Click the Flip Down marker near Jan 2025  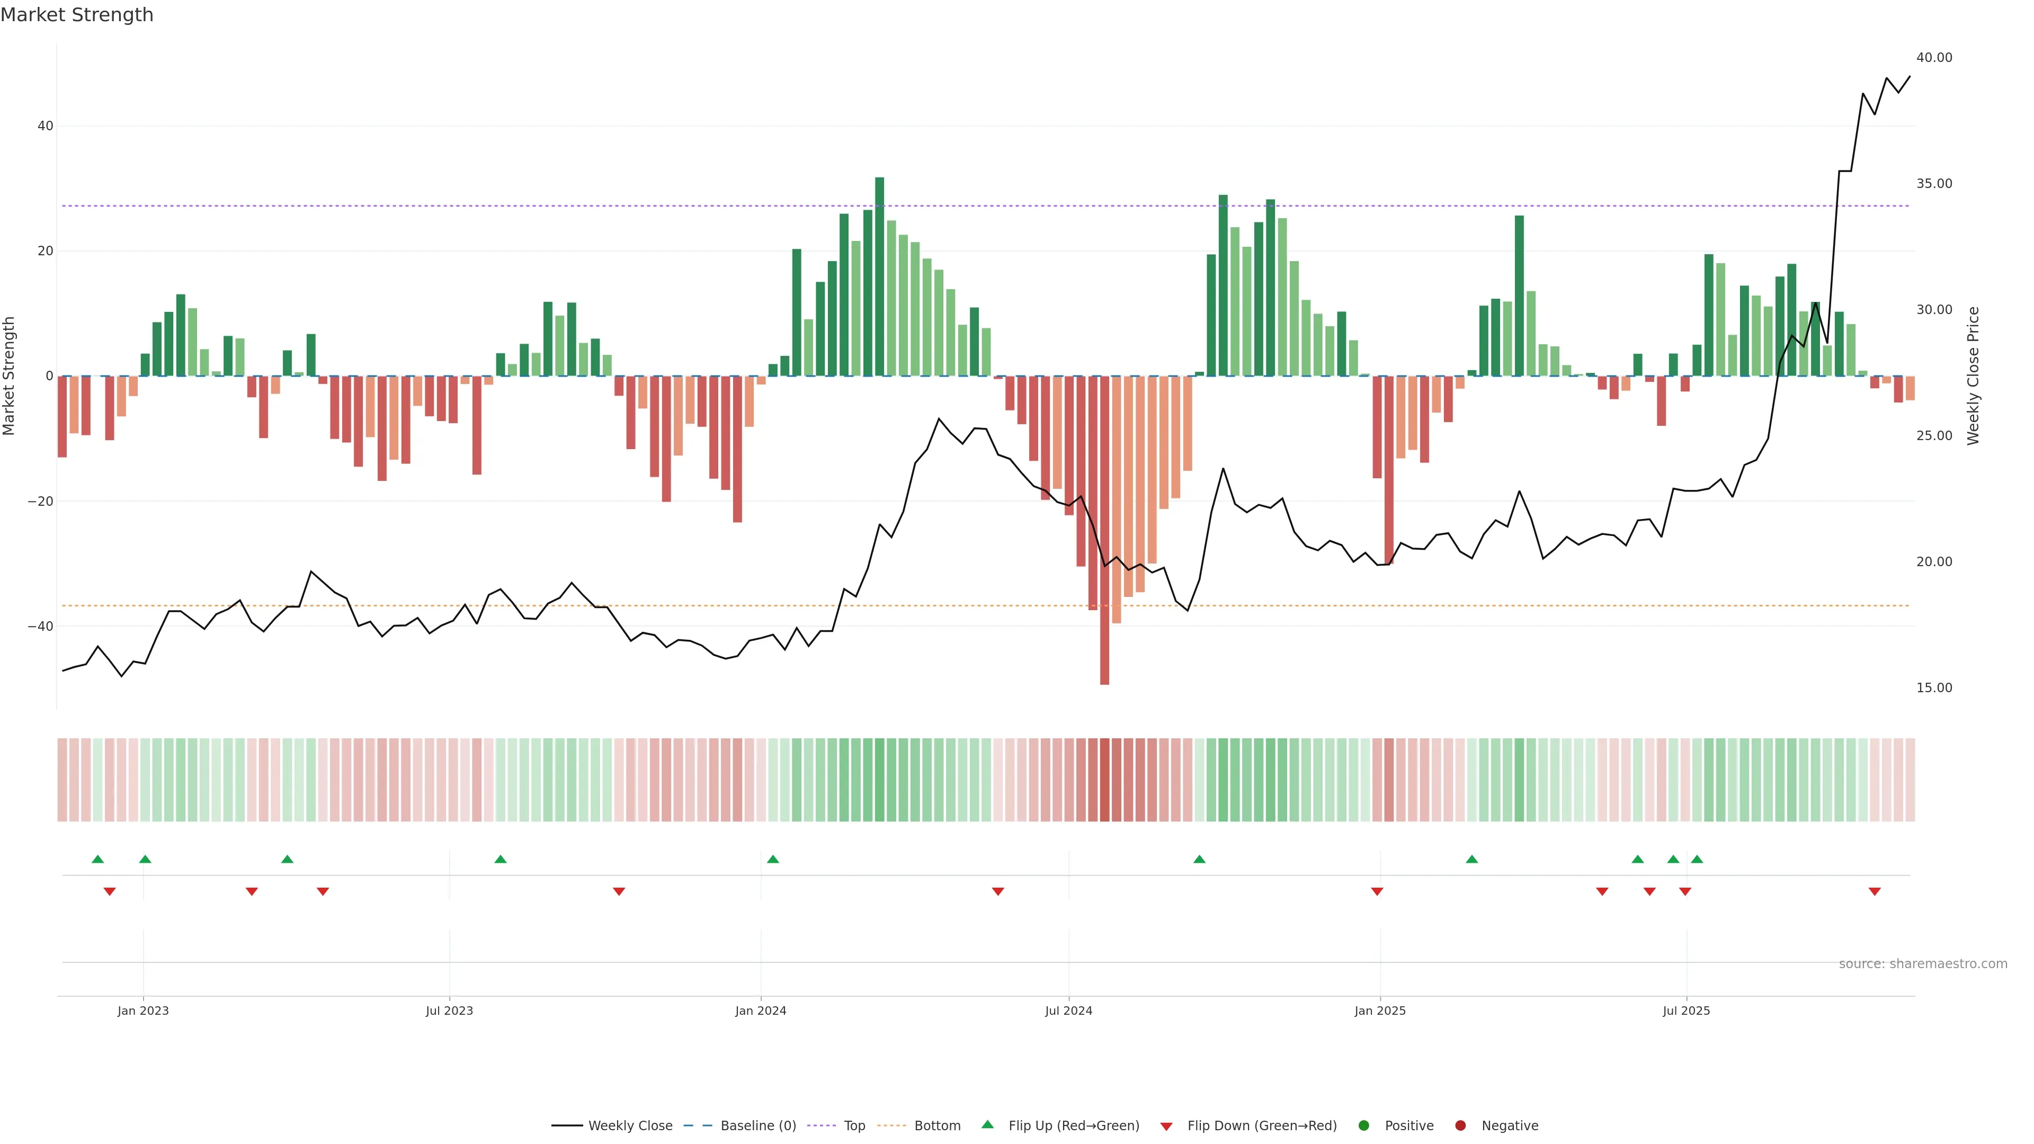click(x=1377, y=891)
